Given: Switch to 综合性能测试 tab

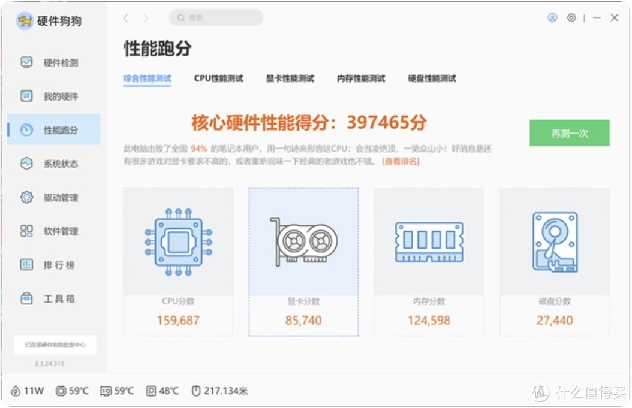Looking at the screenshot, I should tap(147, 78).
